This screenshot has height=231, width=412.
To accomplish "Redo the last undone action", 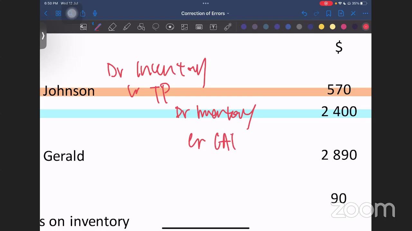I will point(316,13).
